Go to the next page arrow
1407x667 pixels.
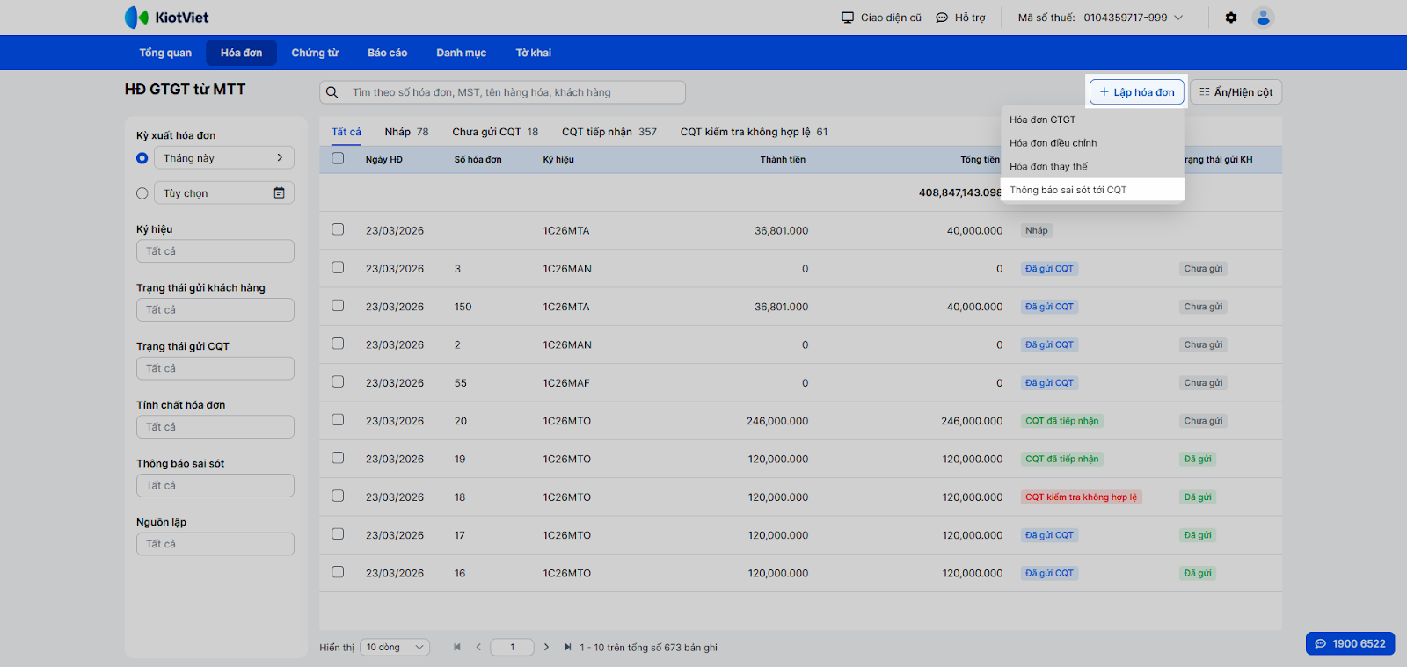pyautogui.click(x=546, y=648)
